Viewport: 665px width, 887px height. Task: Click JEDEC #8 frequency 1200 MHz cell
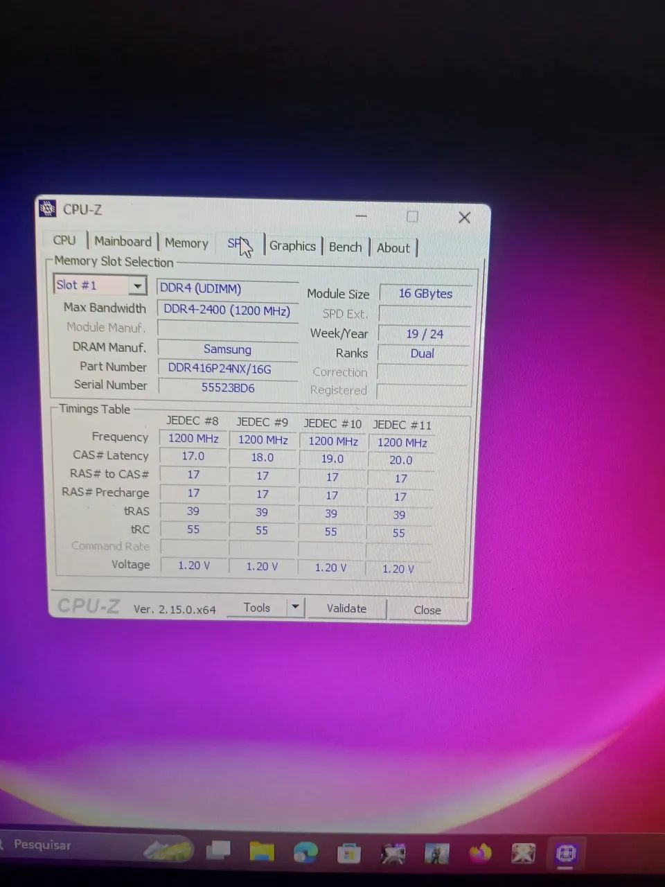coord(193,438)
